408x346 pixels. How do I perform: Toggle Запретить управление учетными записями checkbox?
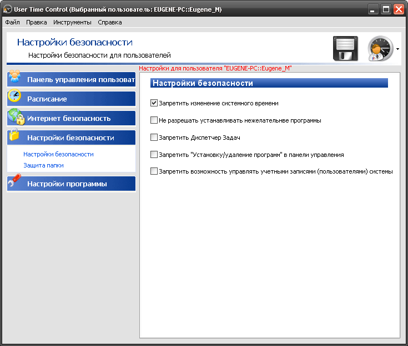154,172
